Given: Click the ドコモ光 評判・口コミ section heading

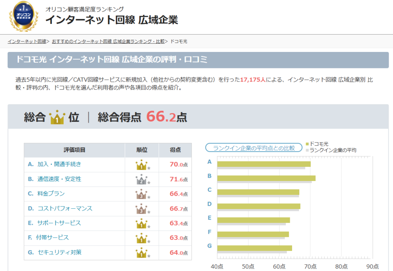Looking at the screenshot, I should click(112, 60).
